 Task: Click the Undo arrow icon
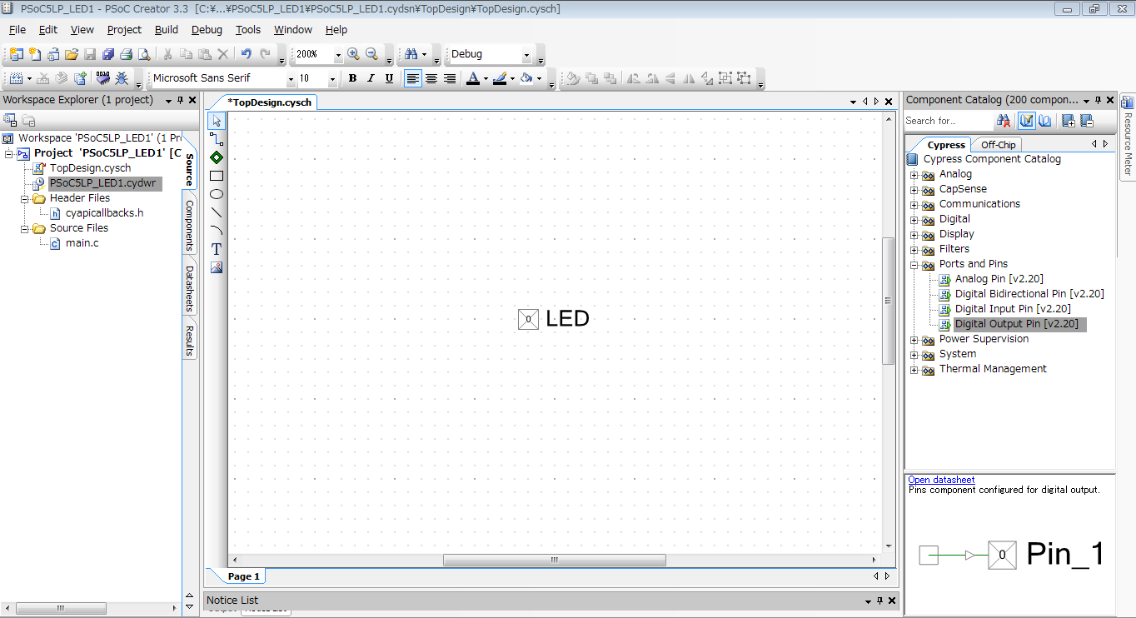(x=247, y=54)
